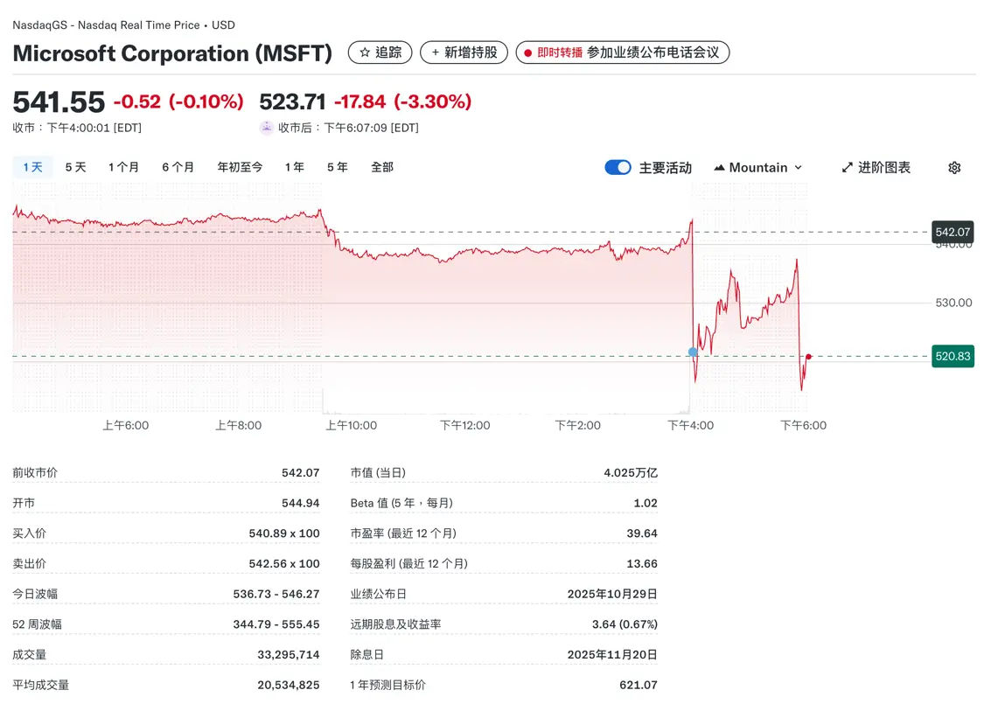Click the 进阶图表 expand arrow icon
Viewport: 984px width, 704px height.
point(847,167)
